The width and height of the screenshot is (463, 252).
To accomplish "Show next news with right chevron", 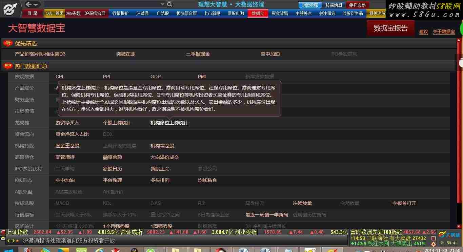I will coord(13,240).
